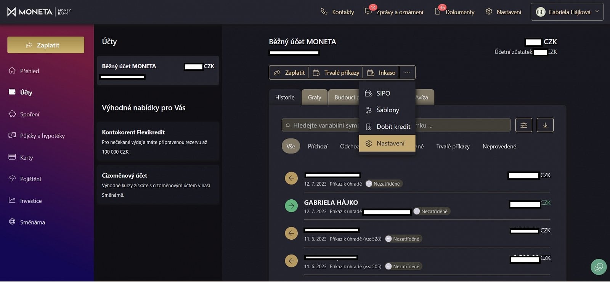The height and width of the screenshot is (282, 610).
Task: Switch to the Budoucí tab
Action: [344, 97]
